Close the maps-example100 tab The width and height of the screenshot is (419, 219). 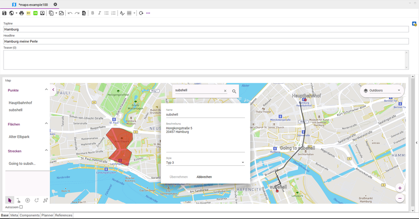tap(55, 4)
